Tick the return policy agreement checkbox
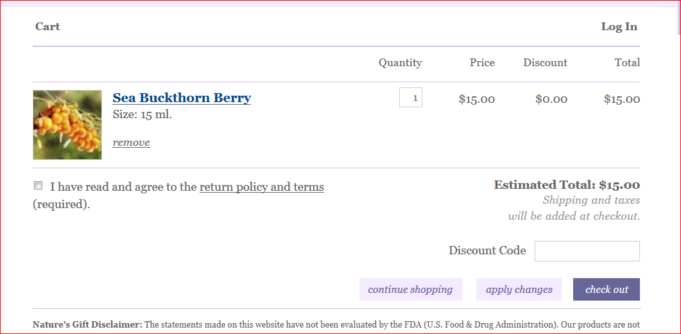681x334 pixels. pos(39,186)
